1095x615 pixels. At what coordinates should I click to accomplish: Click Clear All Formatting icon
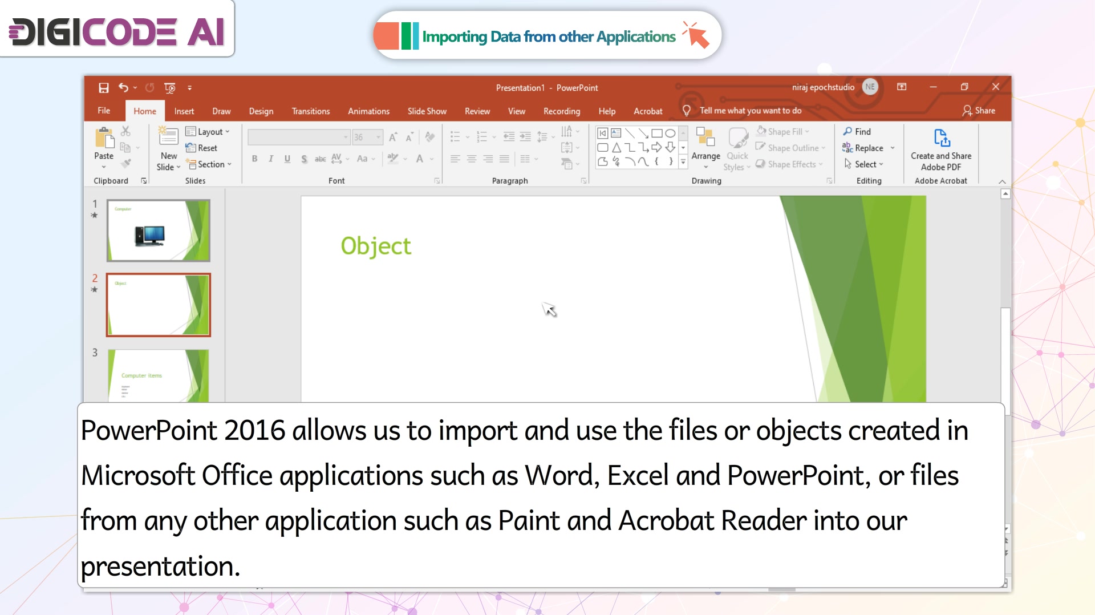(x=430, y=137)
